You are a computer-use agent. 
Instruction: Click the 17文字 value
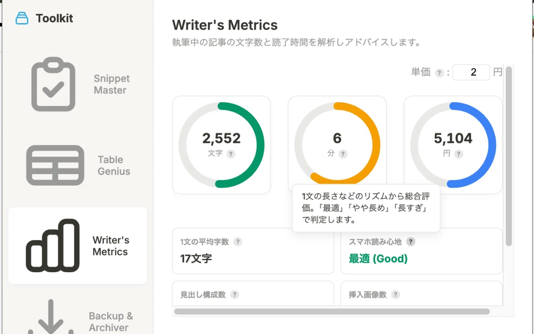[196, 258]
